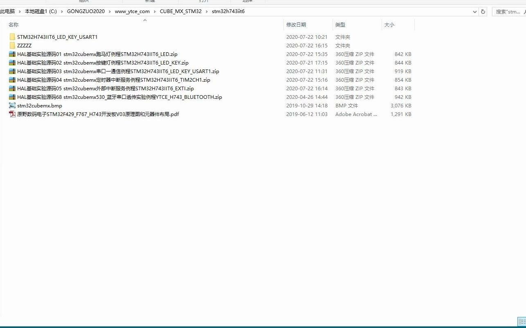526x328 pixels.
Task: Click the size value 842 KB
Action: (x=403, y=54)
